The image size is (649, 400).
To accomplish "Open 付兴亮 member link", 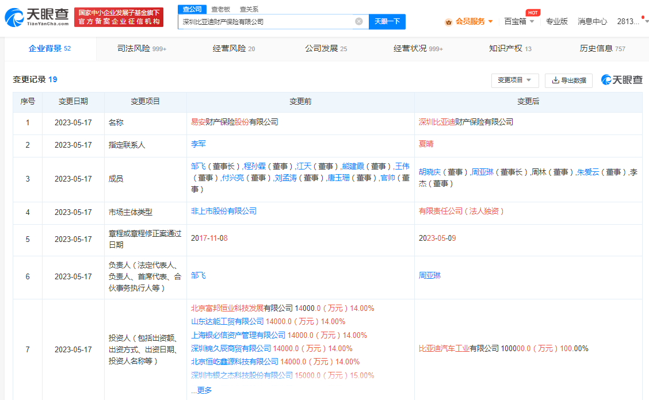I will [x=232, y=178].
